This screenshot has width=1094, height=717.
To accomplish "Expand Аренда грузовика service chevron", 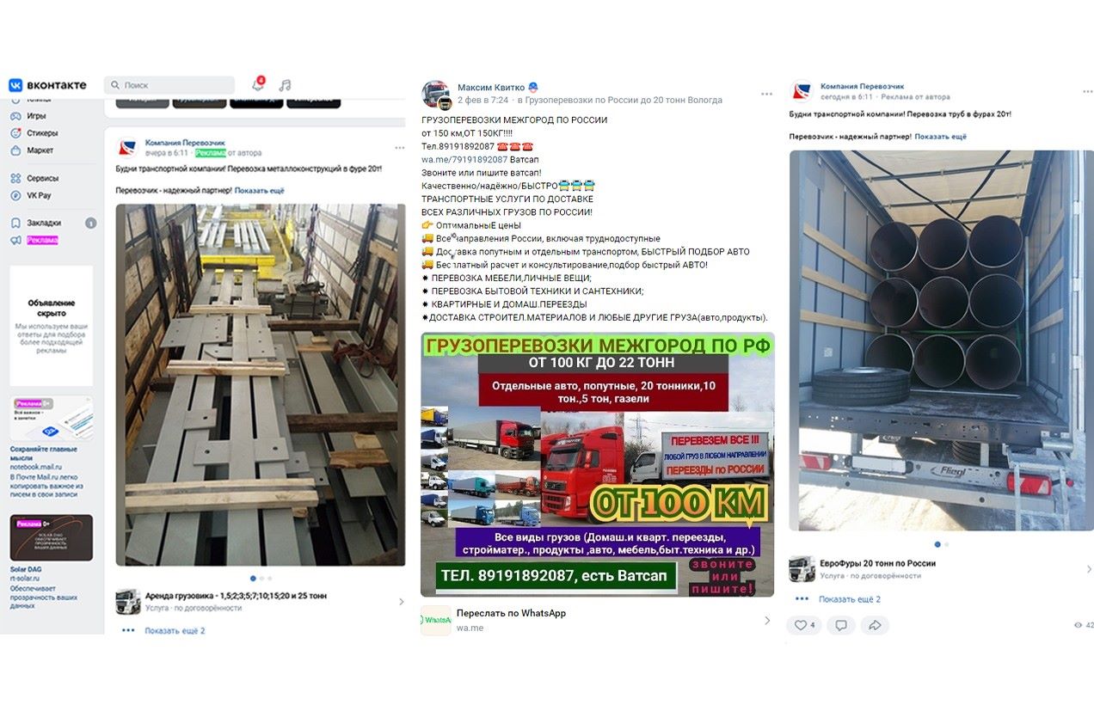I will (x=401, y=602).
